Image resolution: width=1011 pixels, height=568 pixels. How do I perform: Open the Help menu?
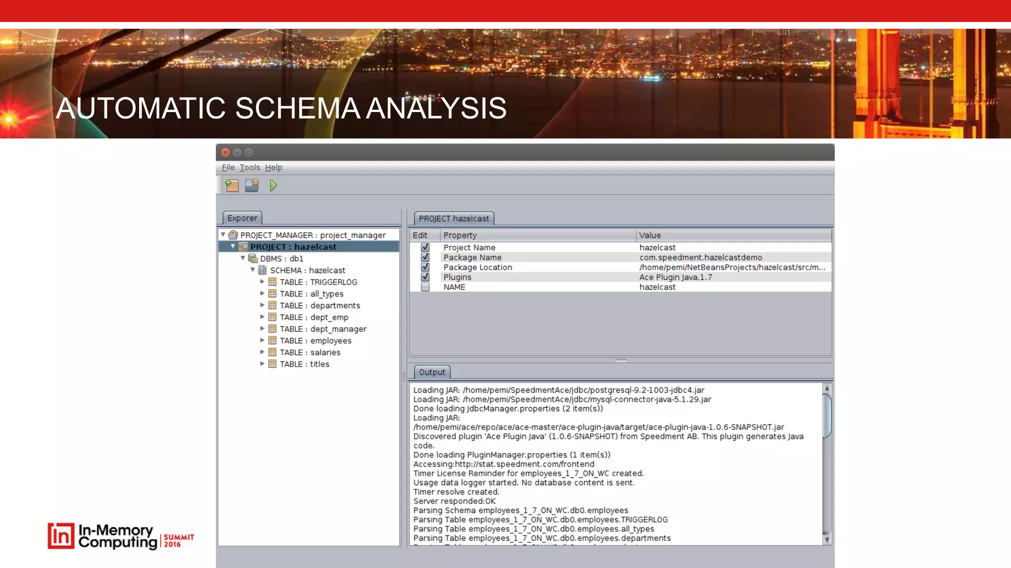(x=273, y=168)
